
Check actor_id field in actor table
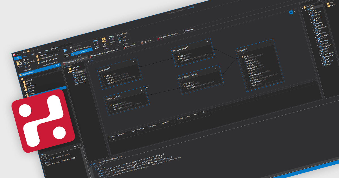101,77
